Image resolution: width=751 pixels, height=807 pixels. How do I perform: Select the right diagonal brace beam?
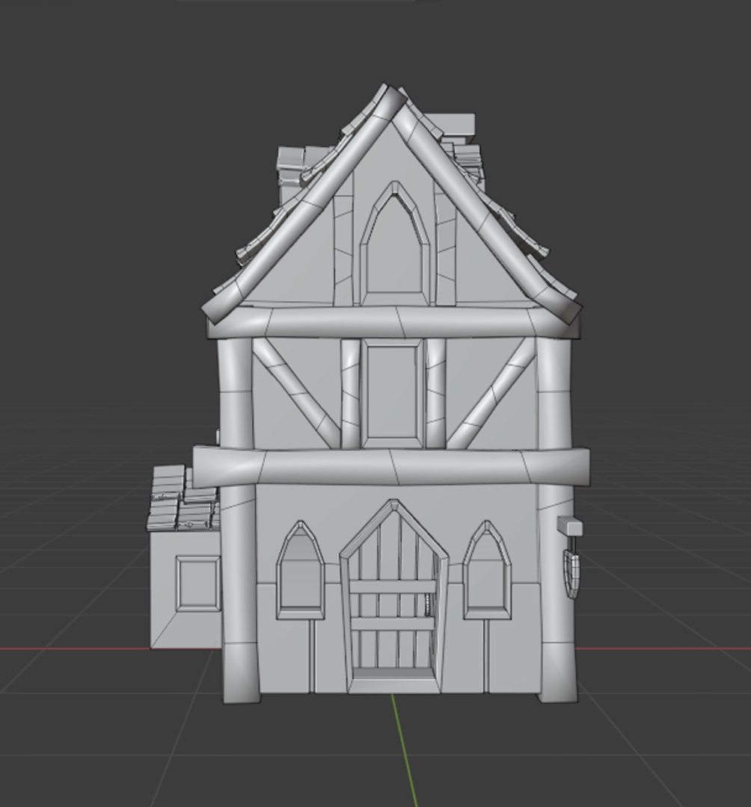pyautogui.click(x=491, y=392)
